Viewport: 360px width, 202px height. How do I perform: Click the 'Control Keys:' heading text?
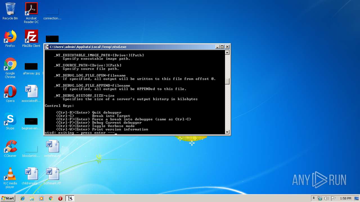click(59, 106)
